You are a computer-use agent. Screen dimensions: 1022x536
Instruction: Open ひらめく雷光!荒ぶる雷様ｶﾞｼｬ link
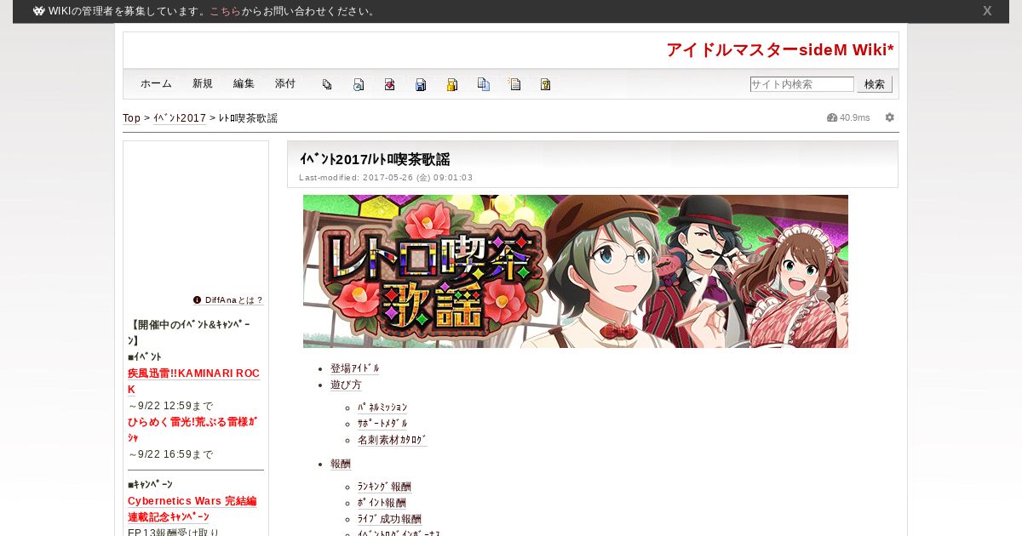192,430
